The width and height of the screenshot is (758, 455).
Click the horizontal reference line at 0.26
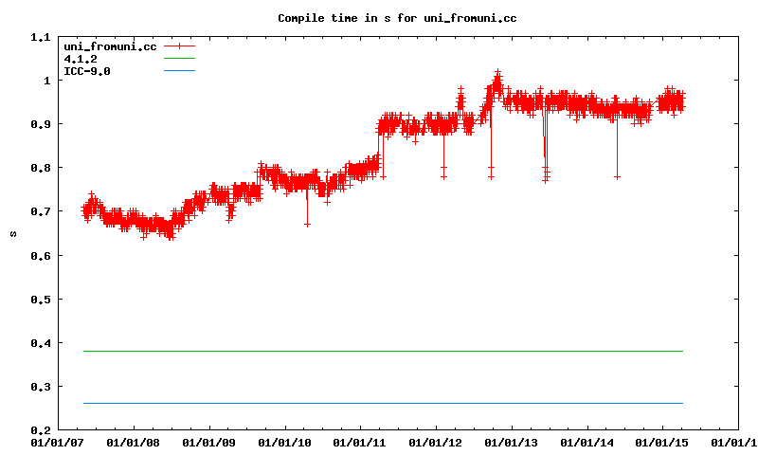pos(379,403)
